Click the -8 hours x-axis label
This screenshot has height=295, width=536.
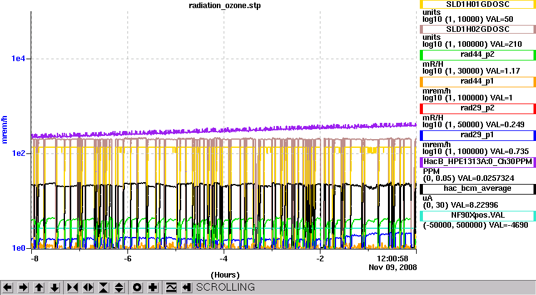tap(34, 258)
